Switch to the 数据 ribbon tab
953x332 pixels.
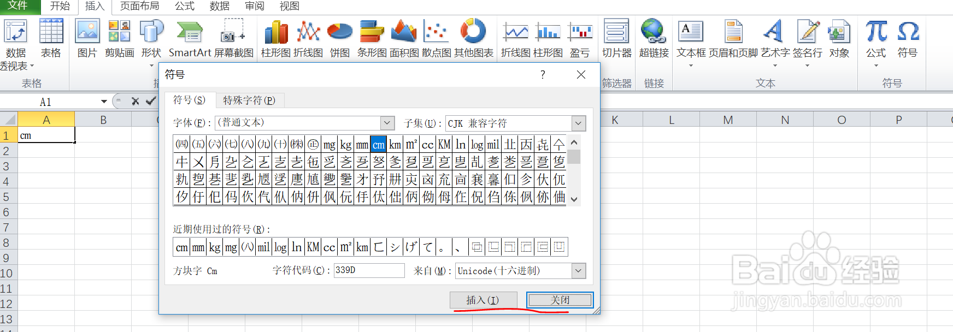click(x=220, y=6)
